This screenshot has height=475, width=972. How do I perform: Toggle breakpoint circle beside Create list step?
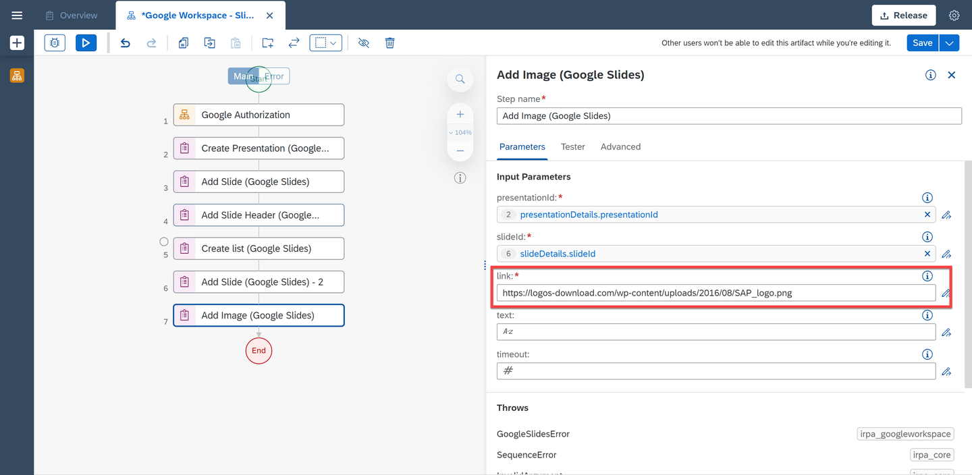(163, 242)
